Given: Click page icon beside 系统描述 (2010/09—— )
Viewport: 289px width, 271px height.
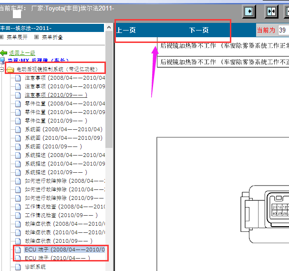Looking at the screenshot, I should click(18, 172).
